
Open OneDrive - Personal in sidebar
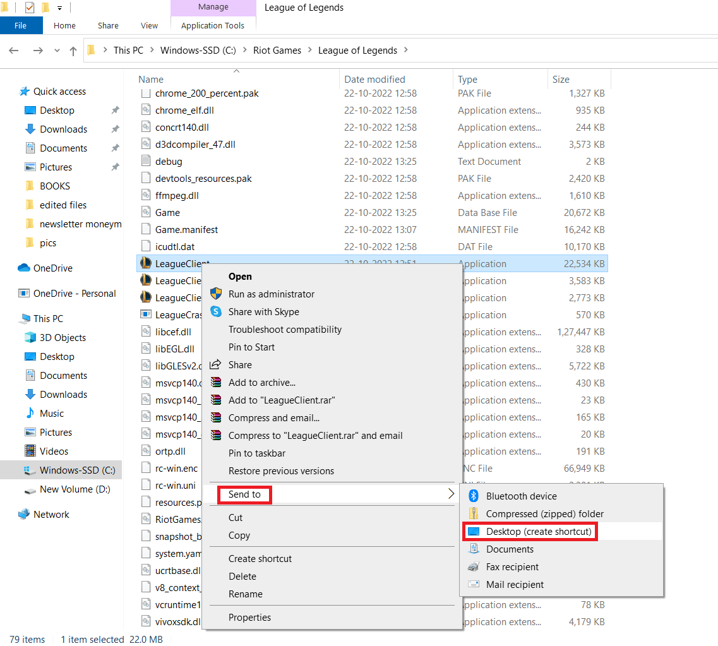click(x=75, y=294)
